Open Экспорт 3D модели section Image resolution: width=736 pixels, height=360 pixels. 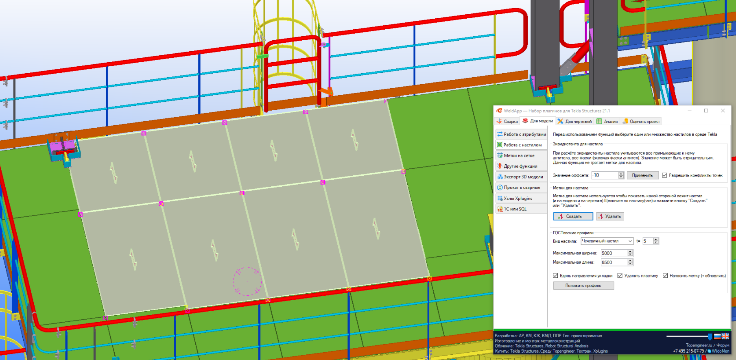pos(523,177)
